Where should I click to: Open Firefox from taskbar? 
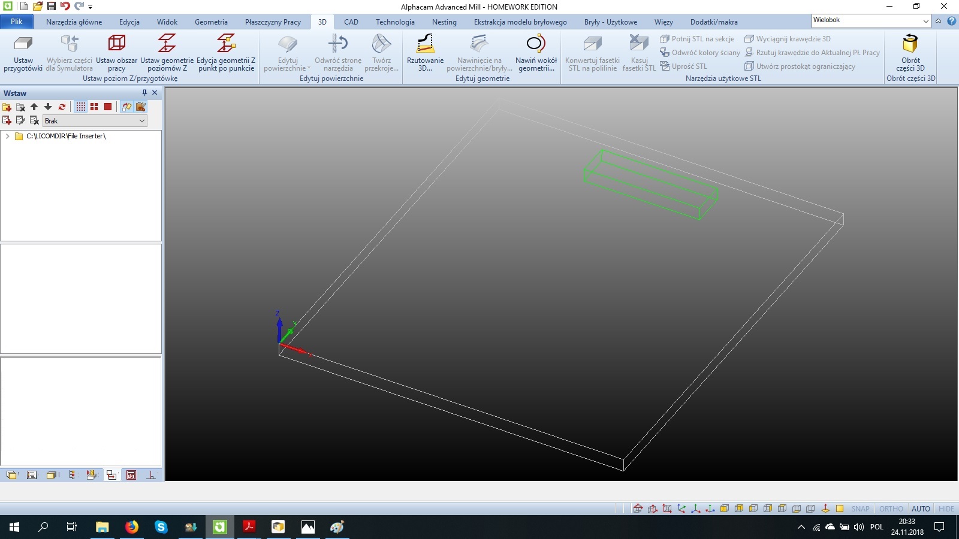tap(131, 527)
